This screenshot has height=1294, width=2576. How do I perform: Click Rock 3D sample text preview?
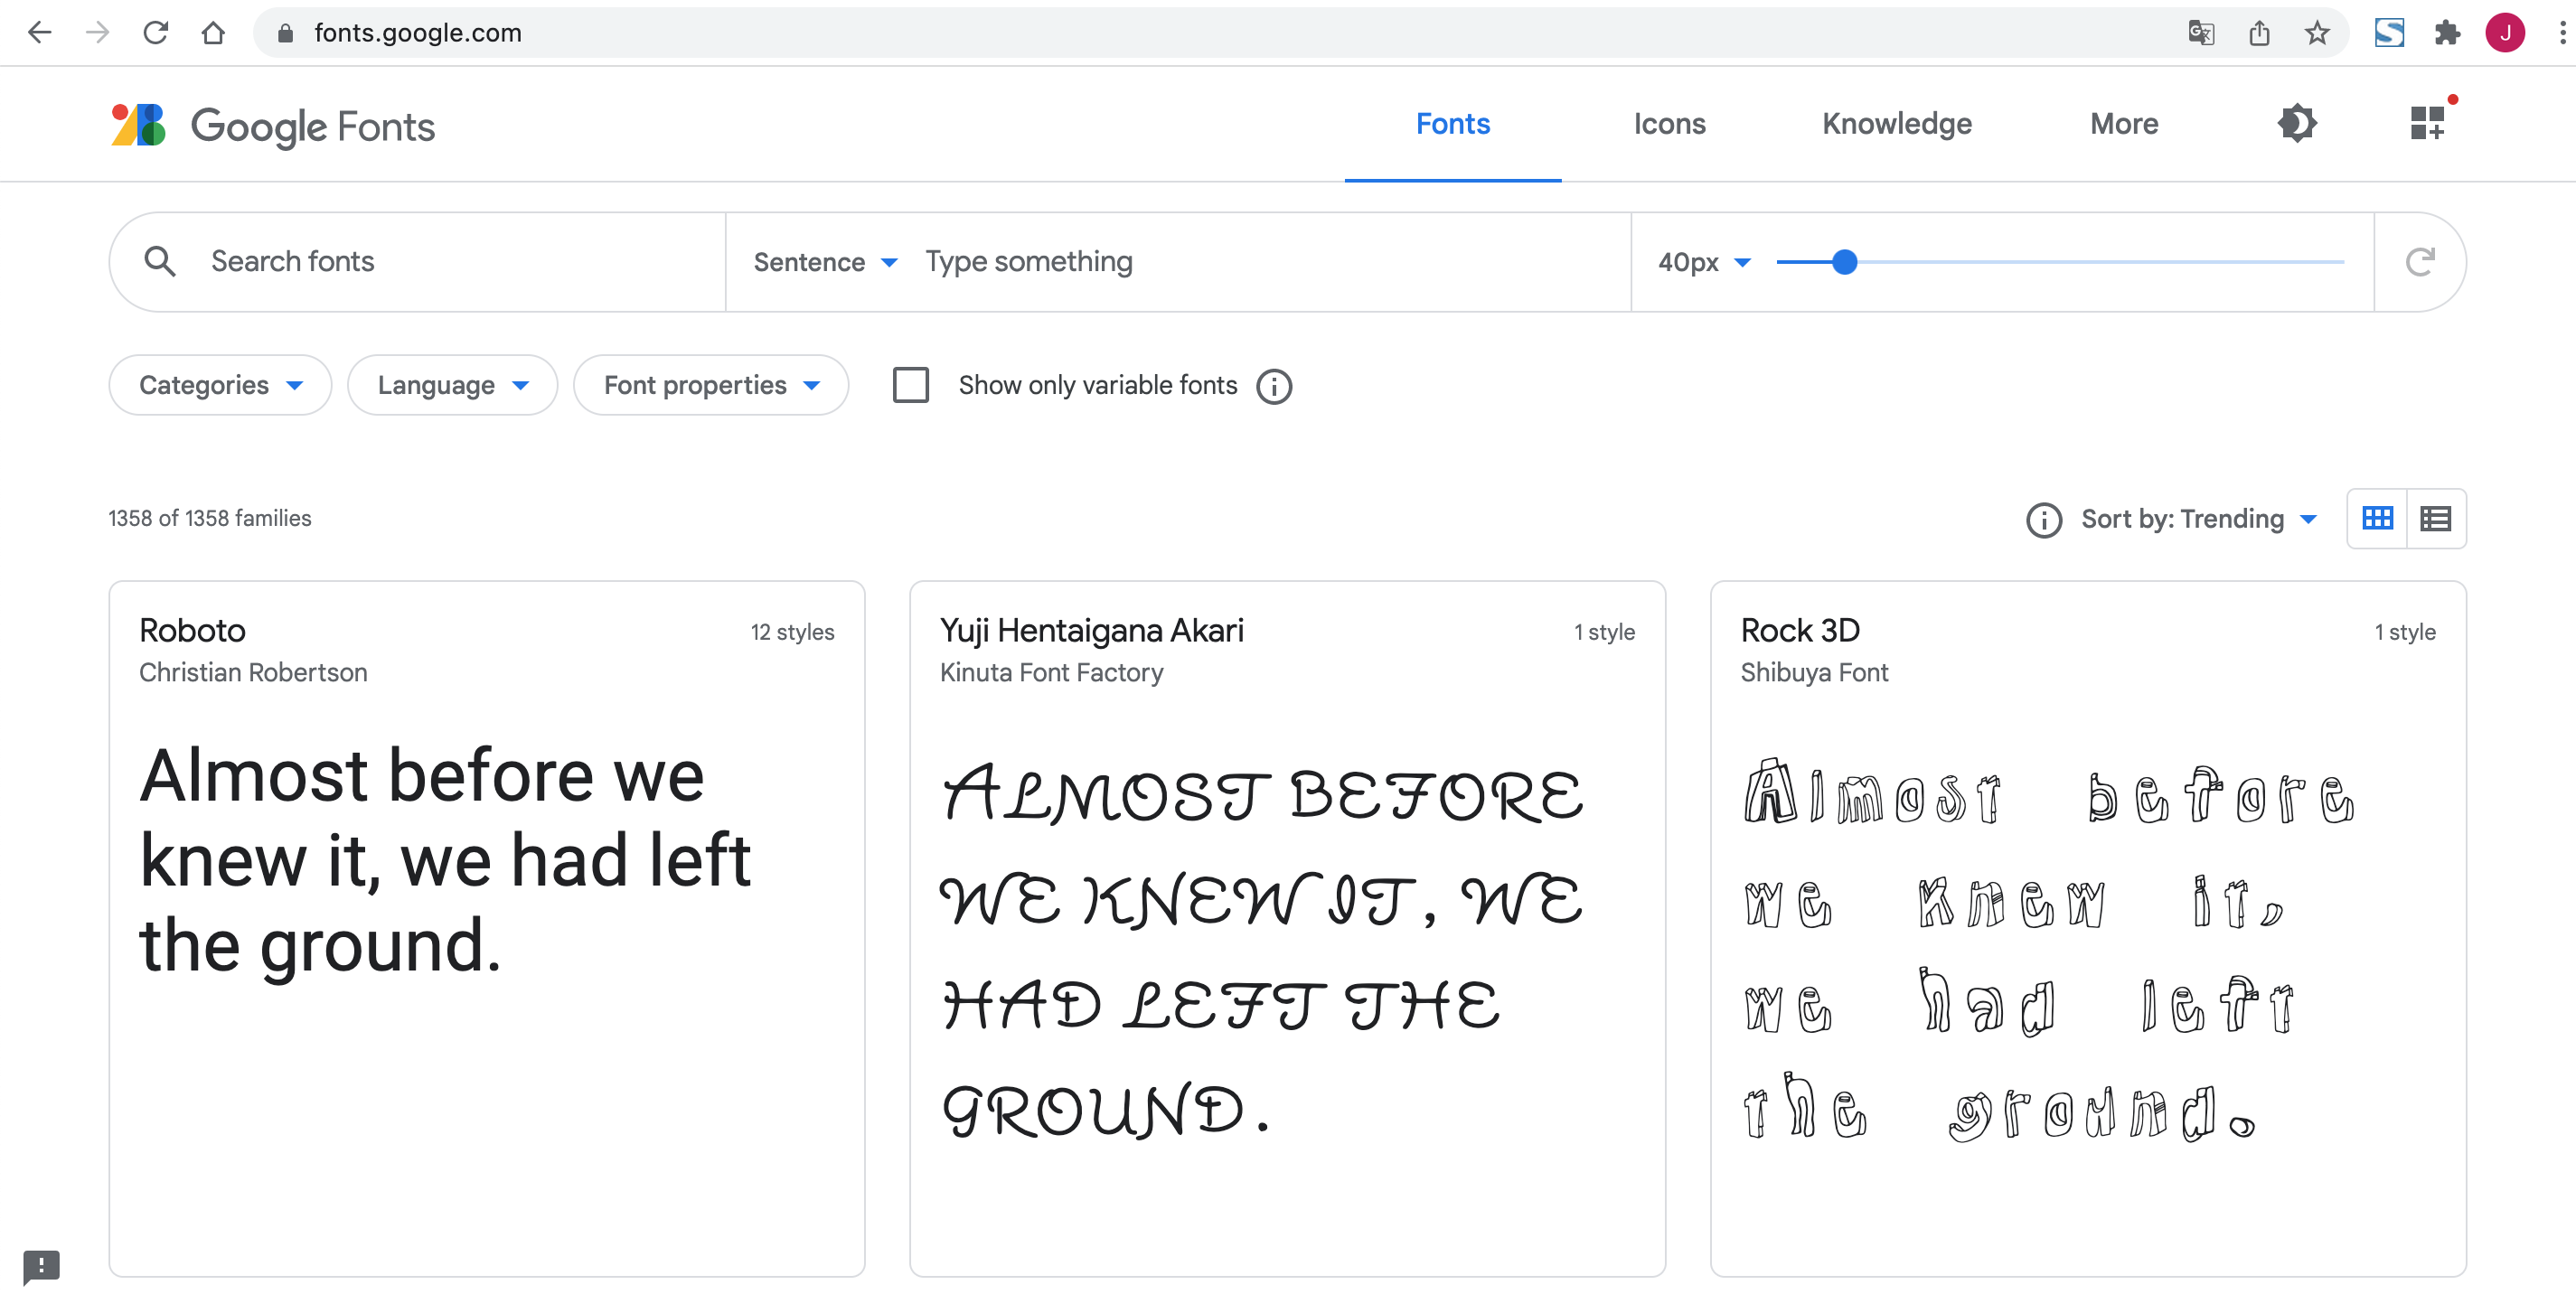[x=2049, y=950]
